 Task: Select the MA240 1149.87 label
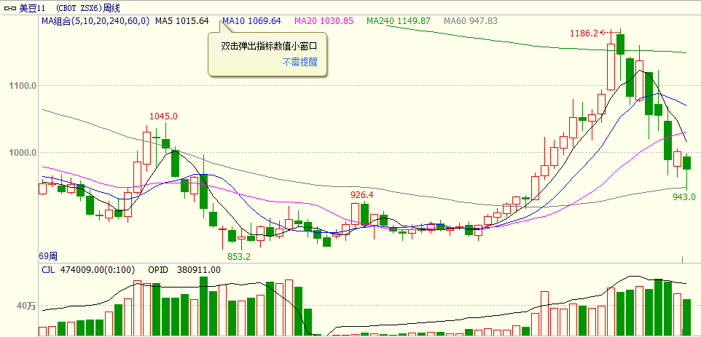coord(399,21)
